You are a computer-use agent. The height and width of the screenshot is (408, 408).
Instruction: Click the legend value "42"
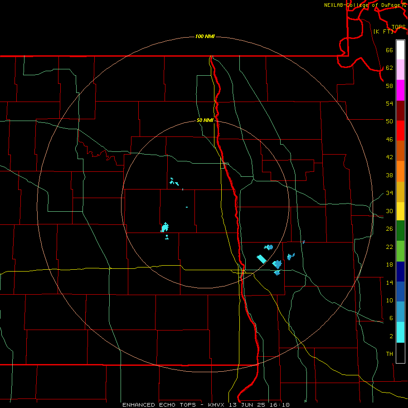389,157
